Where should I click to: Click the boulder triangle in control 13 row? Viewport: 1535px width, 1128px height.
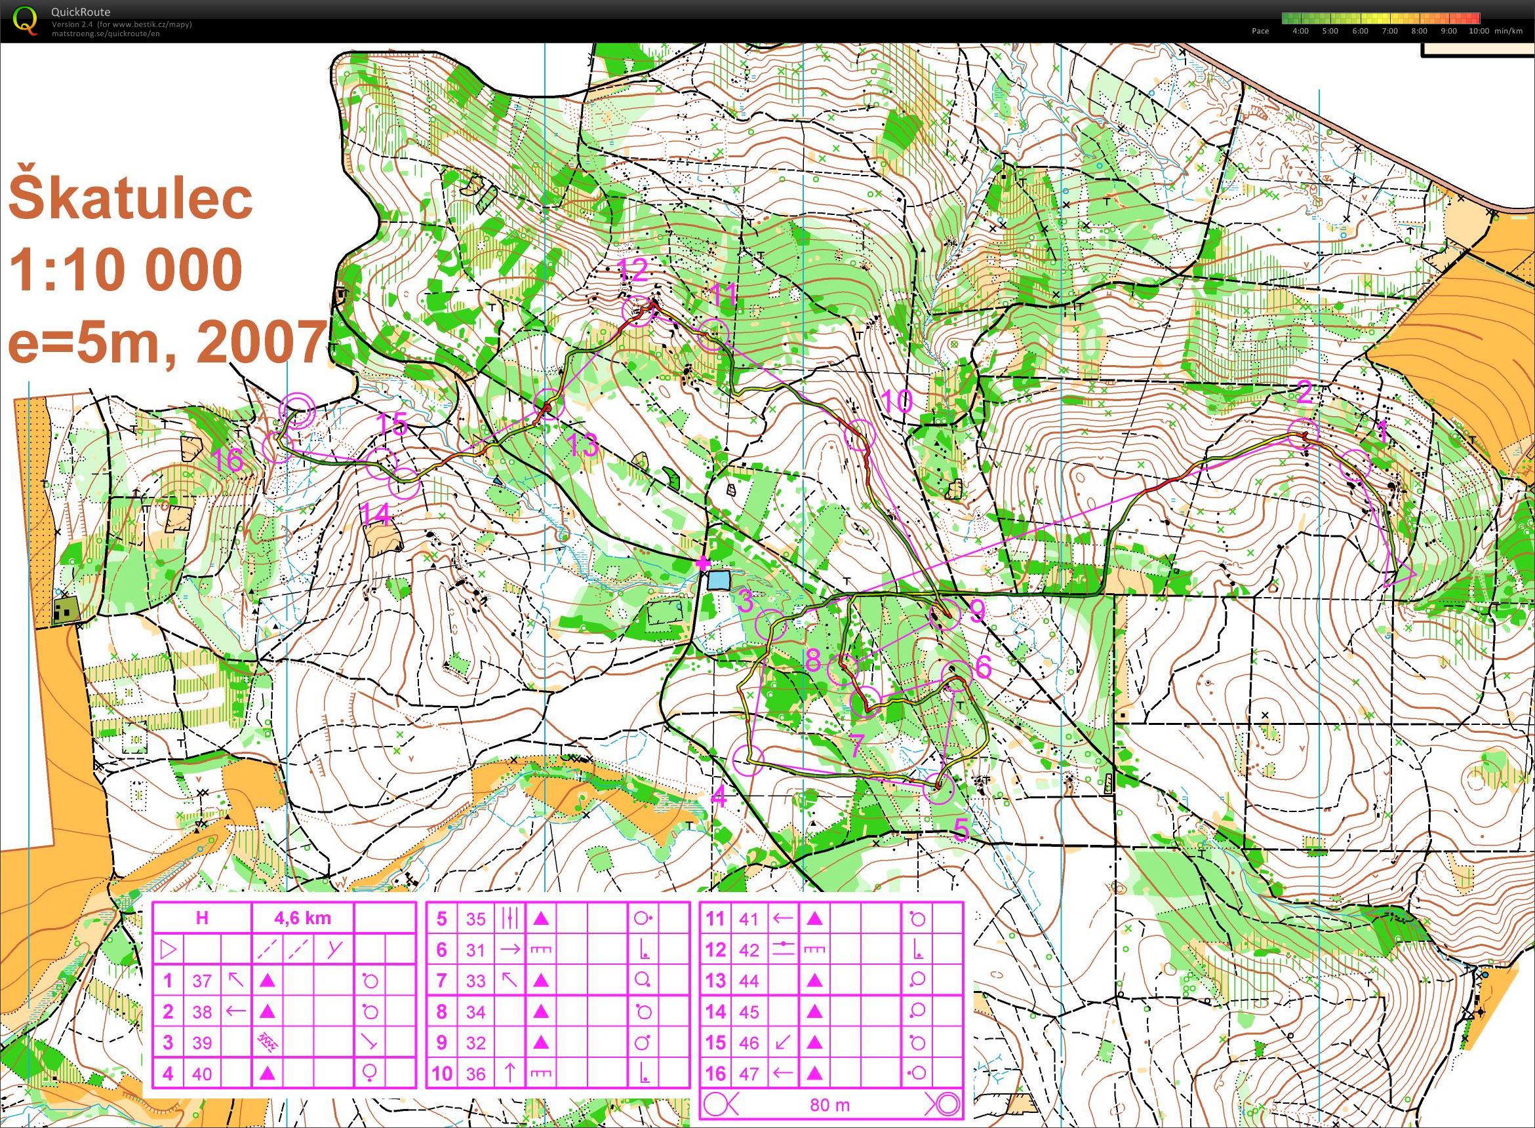814,981
